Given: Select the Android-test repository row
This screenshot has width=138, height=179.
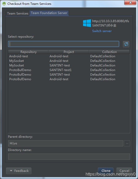Looking at the screenshot, I should coord(69,56).
